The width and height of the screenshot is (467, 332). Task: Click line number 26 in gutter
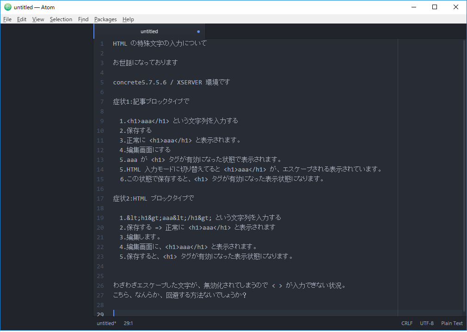(x=100, y=286)
